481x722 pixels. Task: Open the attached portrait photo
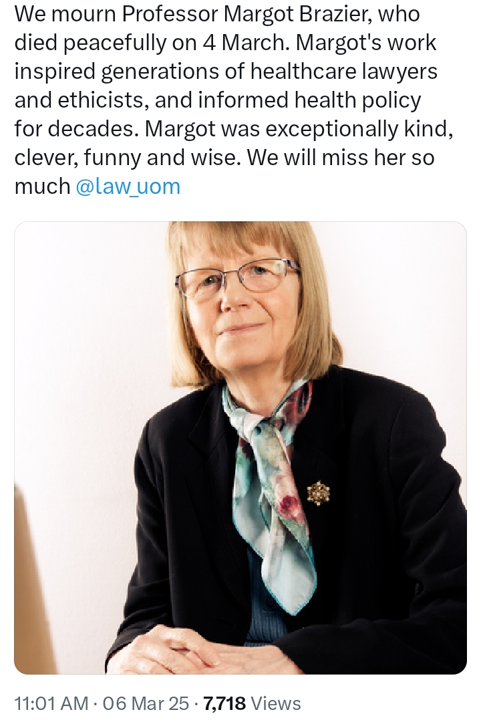point(240,448)
